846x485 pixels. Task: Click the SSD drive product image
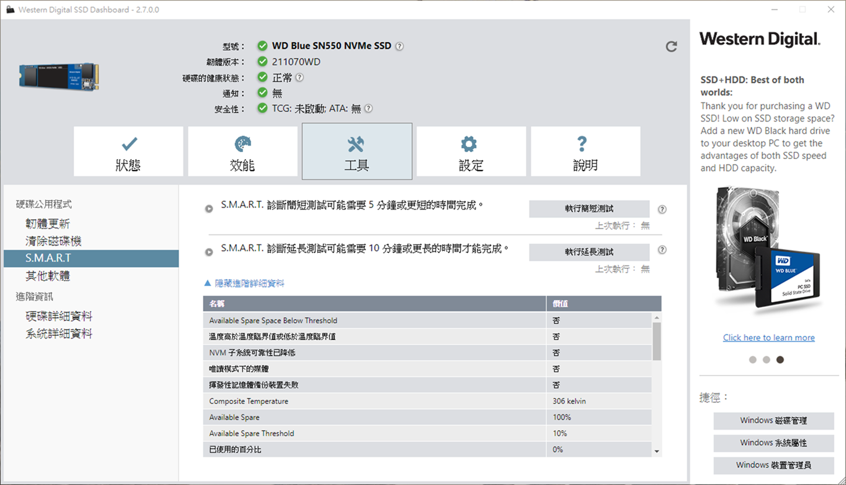pyautogui.click(x=58, y=76)
